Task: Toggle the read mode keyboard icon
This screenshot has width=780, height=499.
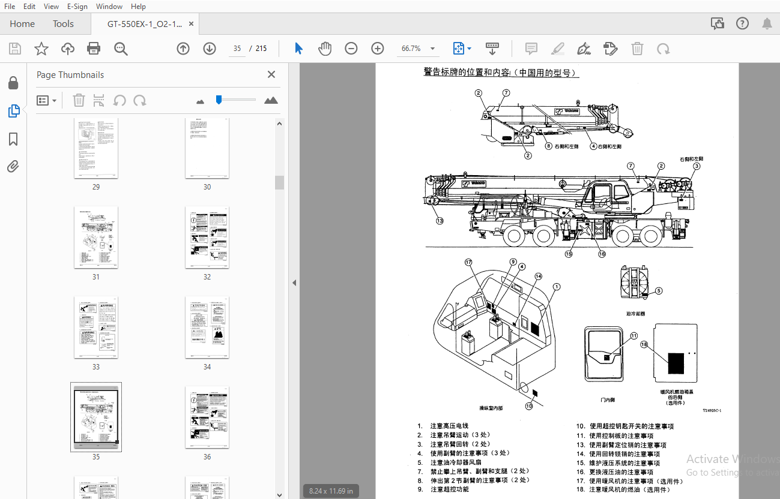Action: (492, 49)
